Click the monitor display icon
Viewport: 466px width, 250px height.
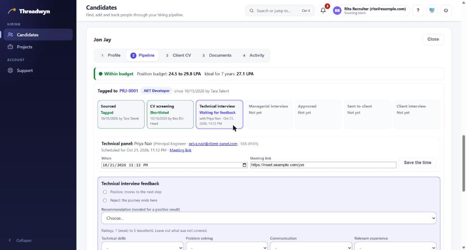[x=432, y=11]
